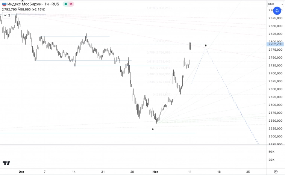Image resolution: width=285 pixels, height=175 pixels.
Task: Open the RUB currency dropdown
Action: (275, 4)
